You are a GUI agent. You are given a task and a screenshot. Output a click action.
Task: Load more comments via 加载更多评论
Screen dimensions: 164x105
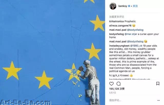(x=117, y=17)
